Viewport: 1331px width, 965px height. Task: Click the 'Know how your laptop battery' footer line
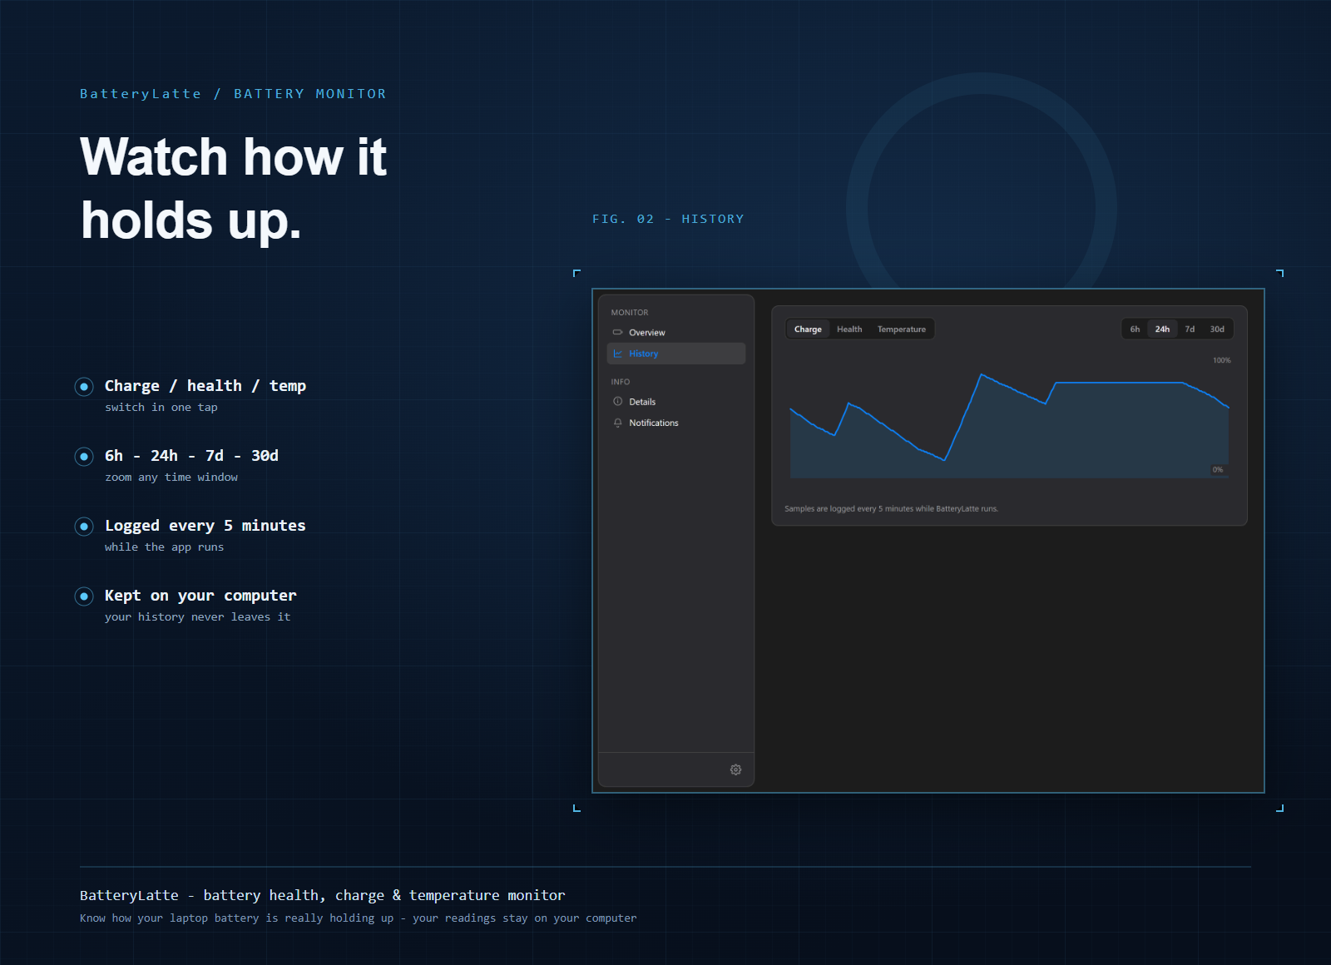[359, 918]
